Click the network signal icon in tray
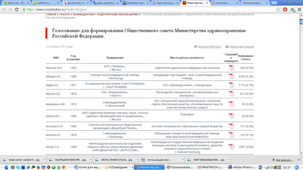The width and height of the screenshot is (303, 170). point(267,167)
